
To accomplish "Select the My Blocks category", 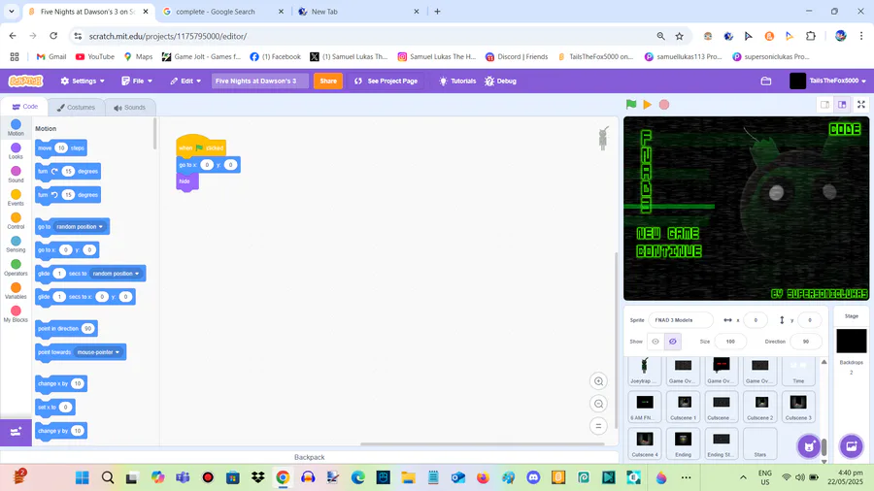I will [x=16, y=314].
